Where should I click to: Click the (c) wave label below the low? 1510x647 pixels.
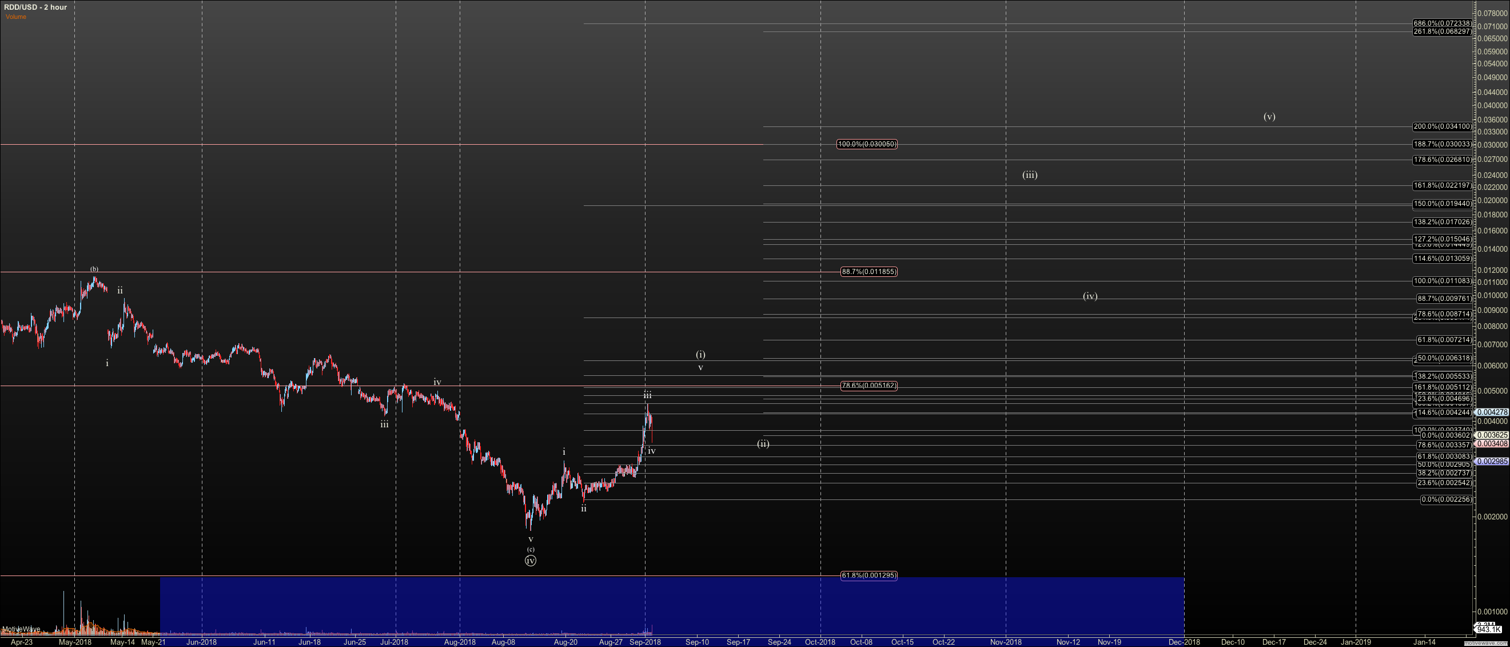coord(531,550)
